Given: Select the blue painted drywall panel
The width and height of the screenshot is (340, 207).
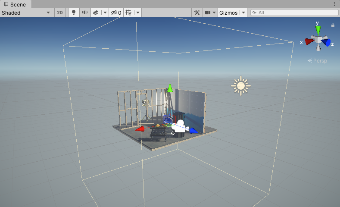Looking at the screenshot, I should tap(190, 111).
